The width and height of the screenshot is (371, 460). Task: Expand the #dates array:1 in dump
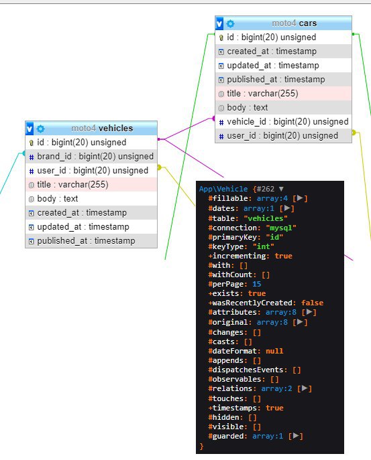click(286, 208)
